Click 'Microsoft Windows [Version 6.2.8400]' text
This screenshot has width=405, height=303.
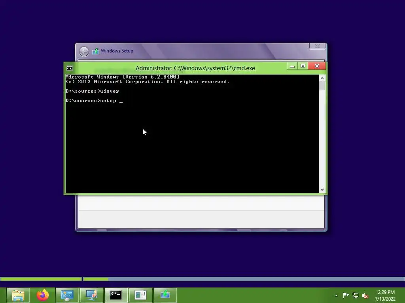tap(122, 77)
